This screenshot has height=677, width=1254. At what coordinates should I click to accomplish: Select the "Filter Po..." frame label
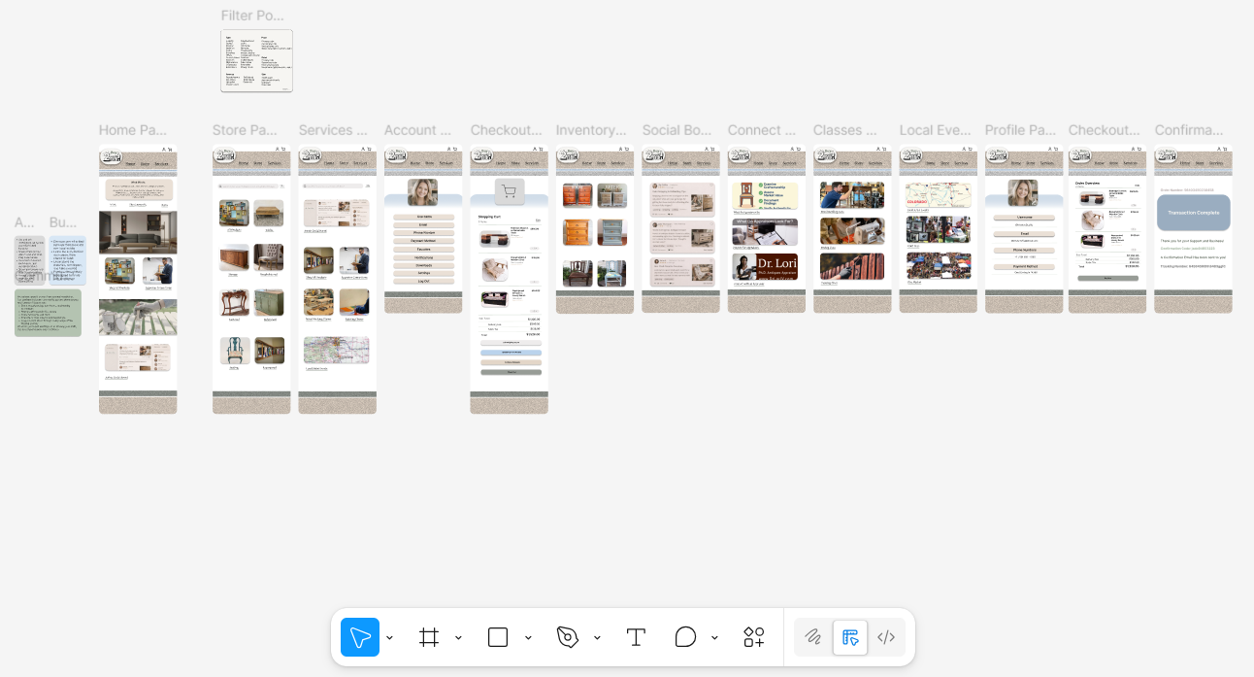[x=252, y=16]
